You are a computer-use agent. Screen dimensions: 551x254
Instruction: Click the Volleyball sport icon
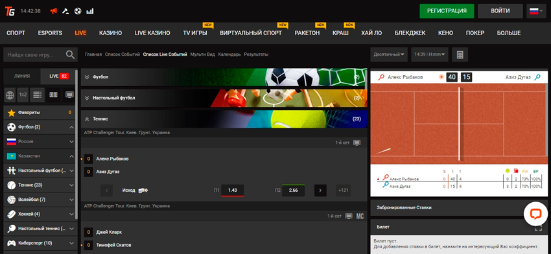coord(12,200)
